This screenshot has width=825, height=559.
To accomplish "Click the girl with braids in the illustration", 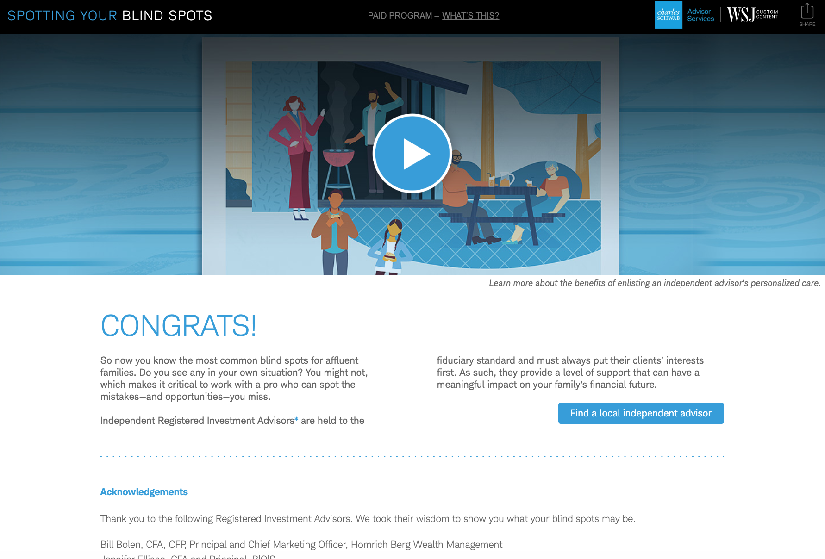I will [x=391, y=248].
